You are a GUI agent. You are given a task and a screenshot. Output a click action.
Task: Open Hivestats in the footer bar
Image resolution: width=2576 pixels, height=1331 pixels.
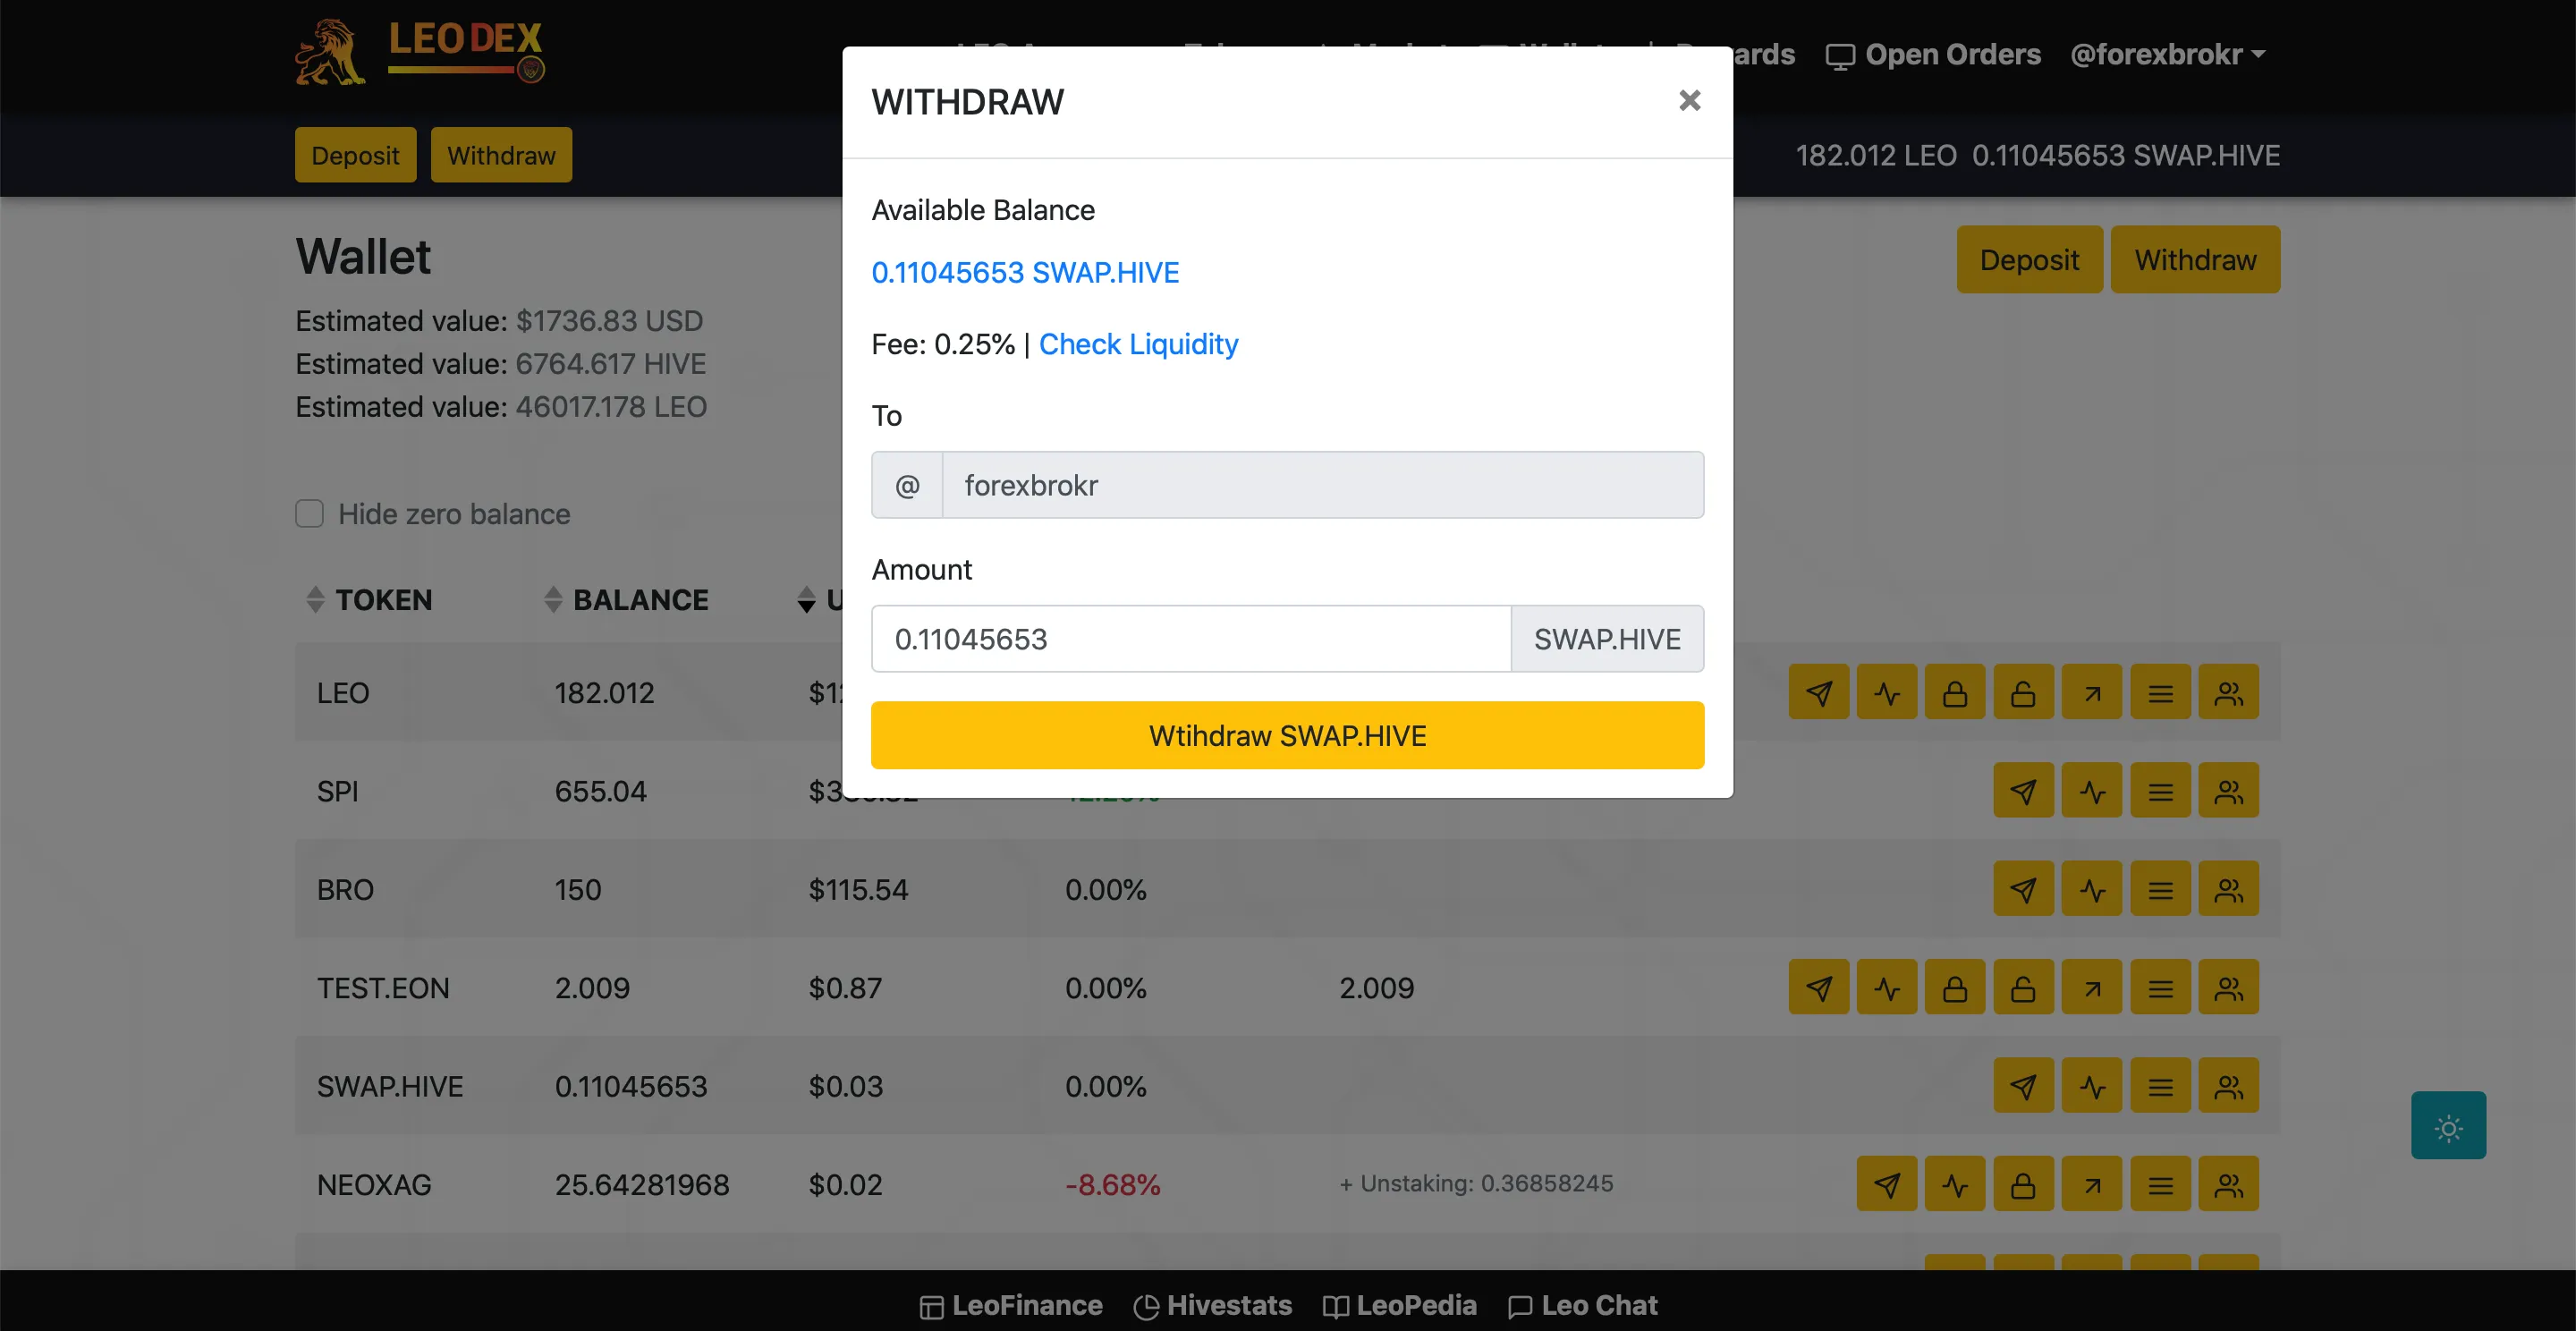1213,1306
